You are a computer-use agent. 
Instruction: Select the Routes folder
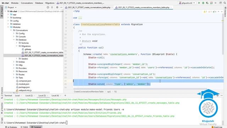21,75
